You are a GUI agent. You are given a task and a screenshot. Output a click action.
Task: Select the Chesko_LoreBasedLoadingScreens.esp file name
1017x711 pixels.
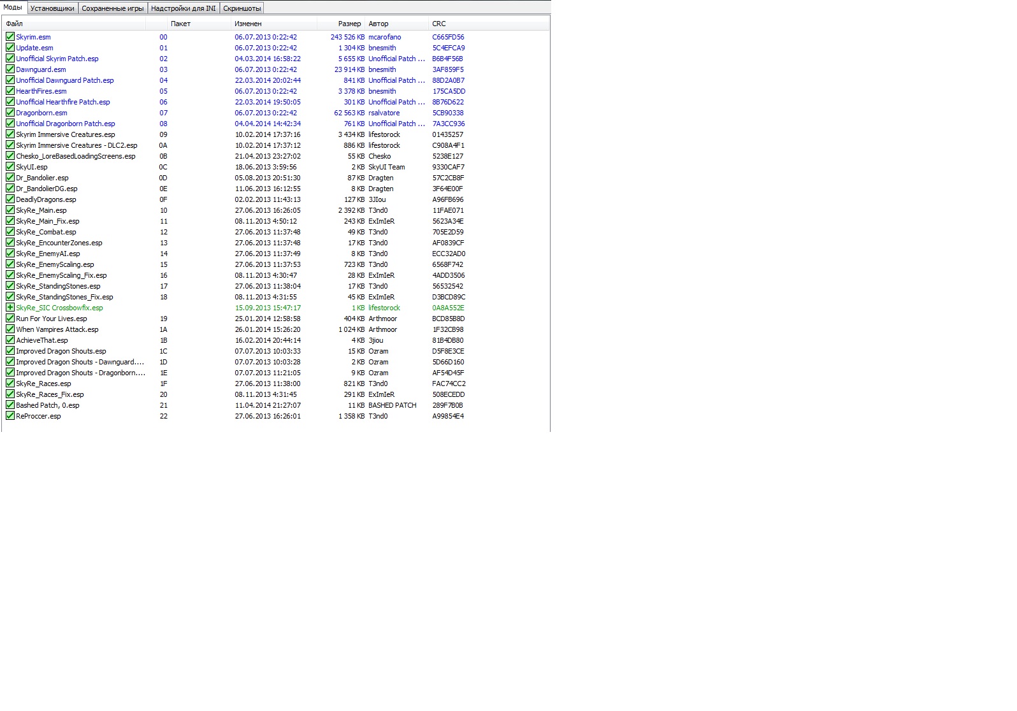click(x=76, y=156)
